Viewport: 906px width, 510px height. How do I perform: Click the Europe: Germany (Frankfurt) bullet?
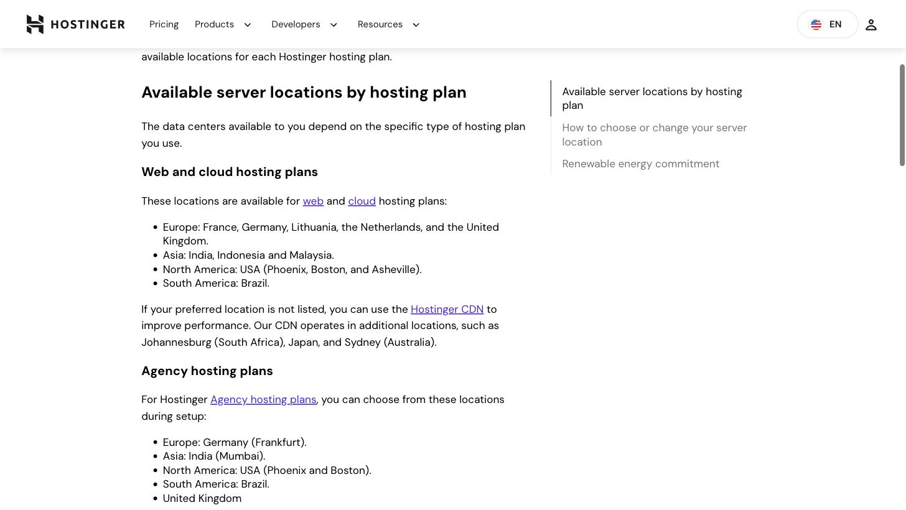[x=235, y=442]
